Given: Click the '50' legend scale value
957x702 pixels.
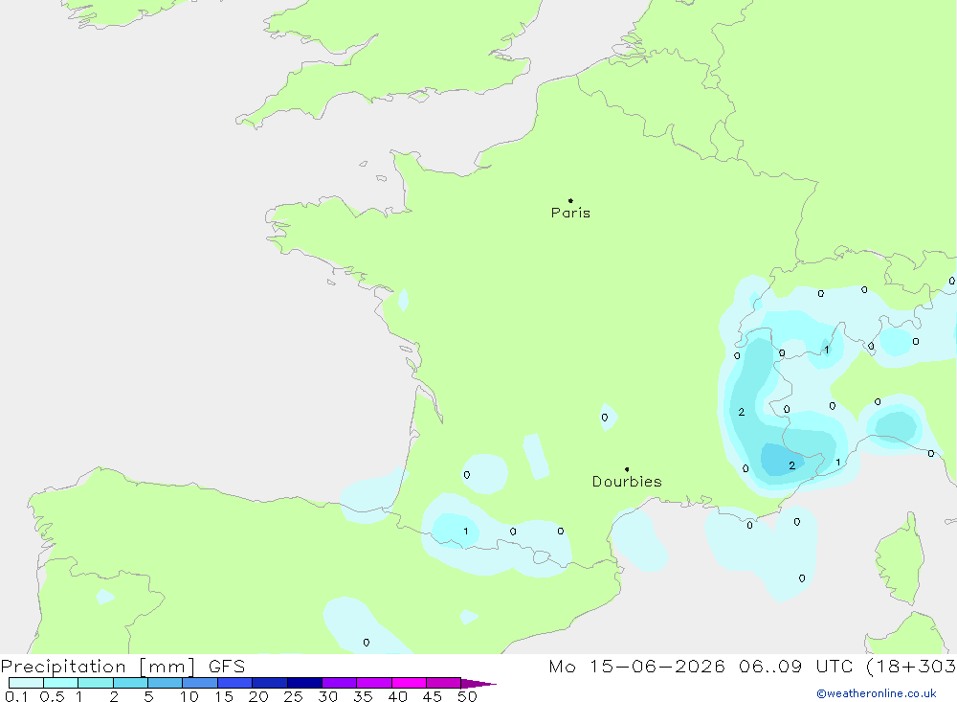Looking at the screenshot, I should click(x=468, y=696).
